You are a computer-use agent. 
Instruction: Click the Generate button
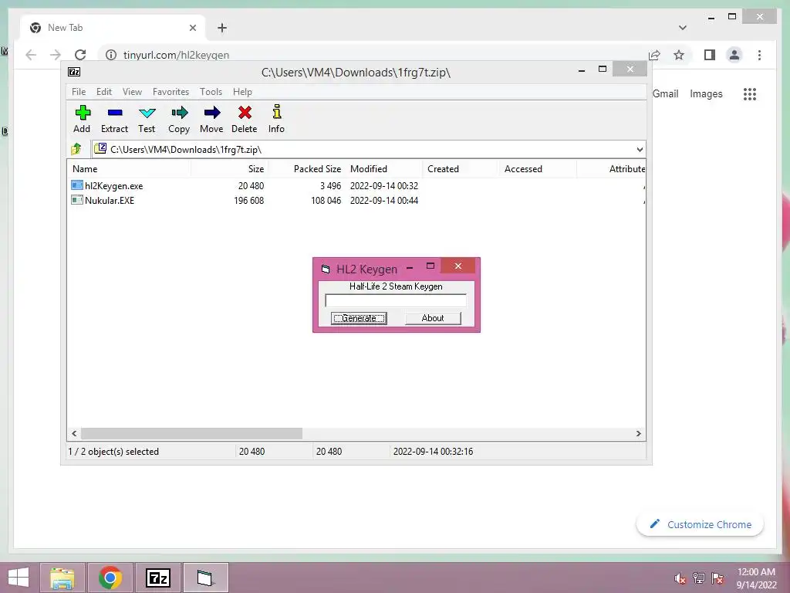pyautogui.click(x=359, y=318)
